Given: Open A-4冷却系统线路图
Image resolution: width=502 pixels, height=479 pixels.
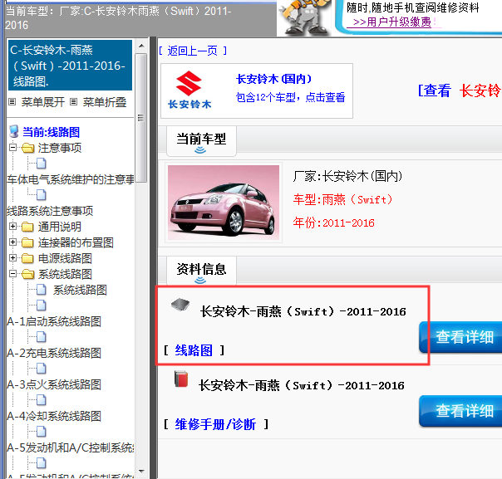Looking at the screenshot, I should 54,416.
